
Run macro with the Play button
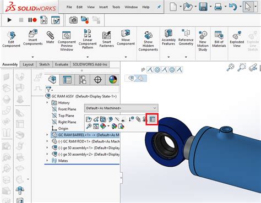click(9, 20)
